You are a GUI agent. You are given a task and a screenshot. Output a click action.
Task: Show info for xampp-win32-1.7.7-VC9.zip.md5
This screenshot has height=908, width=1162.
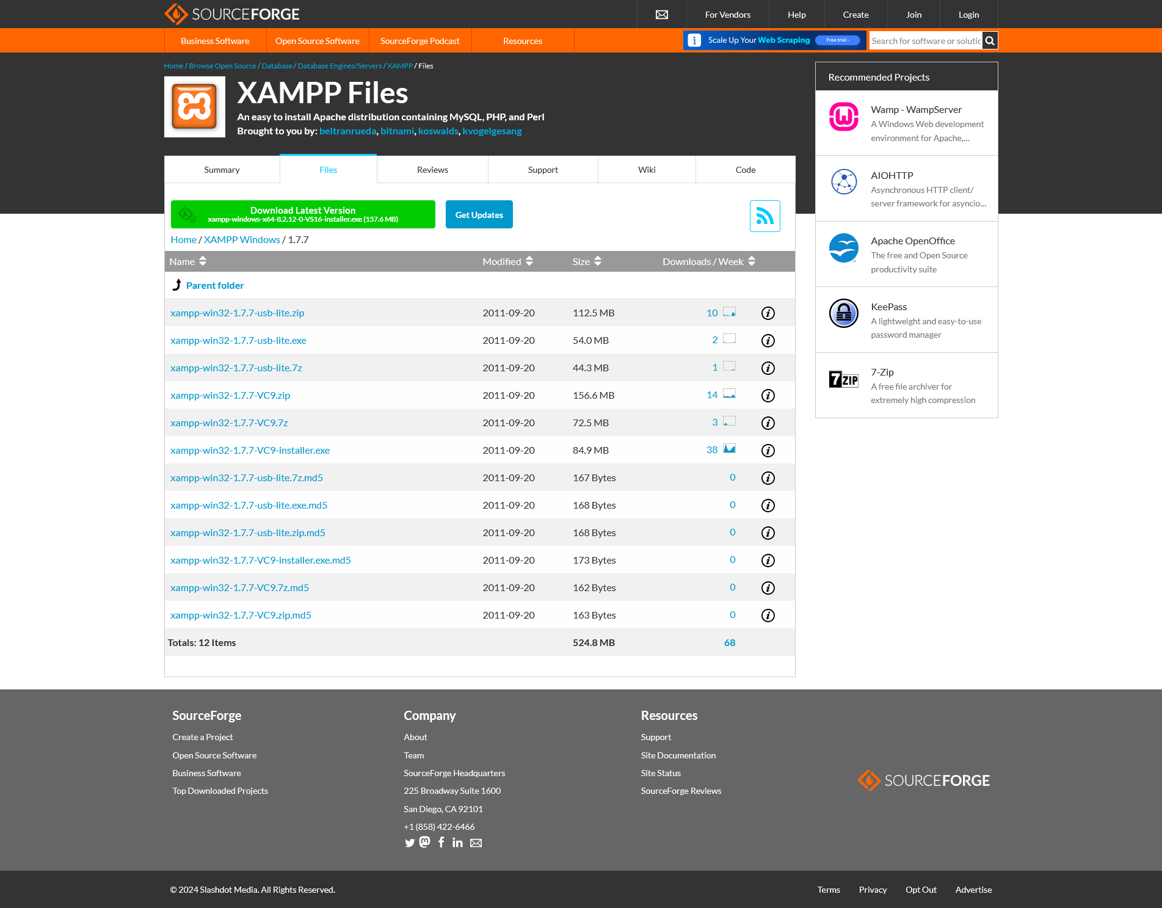768,616
